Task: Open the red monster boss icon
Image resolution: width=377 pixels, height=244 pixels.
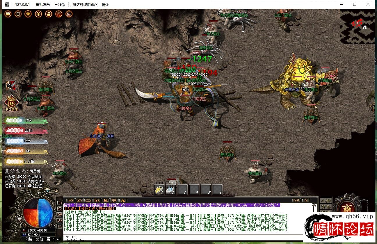Action: pos(59,14)
